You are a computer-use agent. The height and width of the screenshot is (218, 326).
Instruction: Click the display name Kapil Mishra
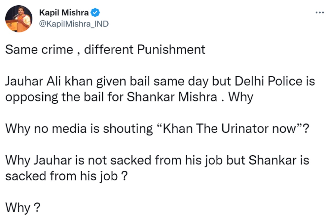(64, 12)
